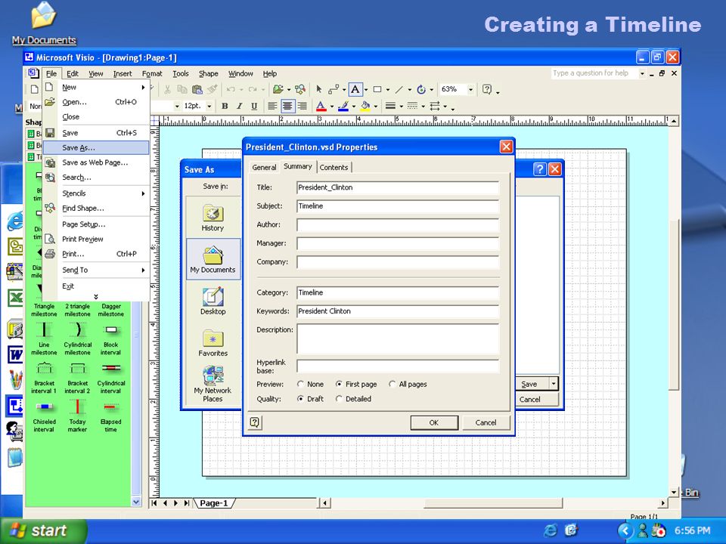This screenshot has width=726, height=544.
Task: Click help icon in Properties dialog
Action: point(255,422)
